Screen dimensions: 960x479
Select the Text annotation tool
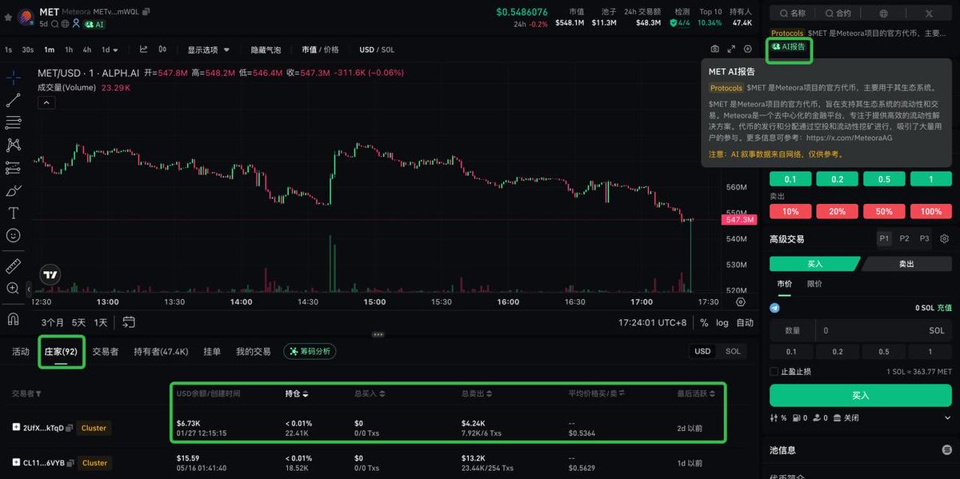[14, 213]
